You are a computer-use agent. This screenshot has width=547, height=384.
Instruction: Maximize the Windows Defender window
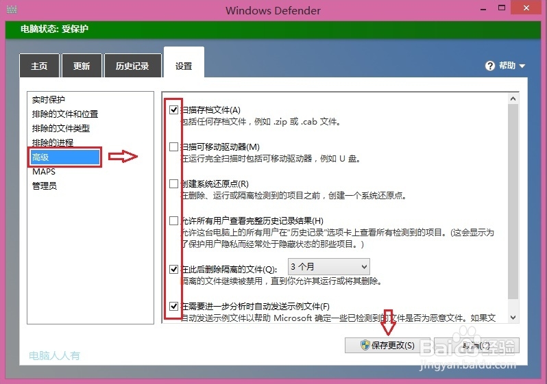tap(502, 8)
